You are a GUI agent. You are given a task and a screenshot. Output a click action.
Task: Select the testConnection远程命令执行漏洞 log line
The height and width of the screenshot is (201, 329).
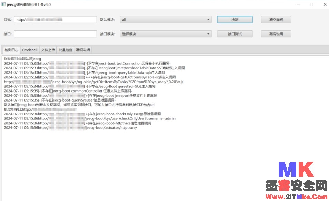point(87,64)
